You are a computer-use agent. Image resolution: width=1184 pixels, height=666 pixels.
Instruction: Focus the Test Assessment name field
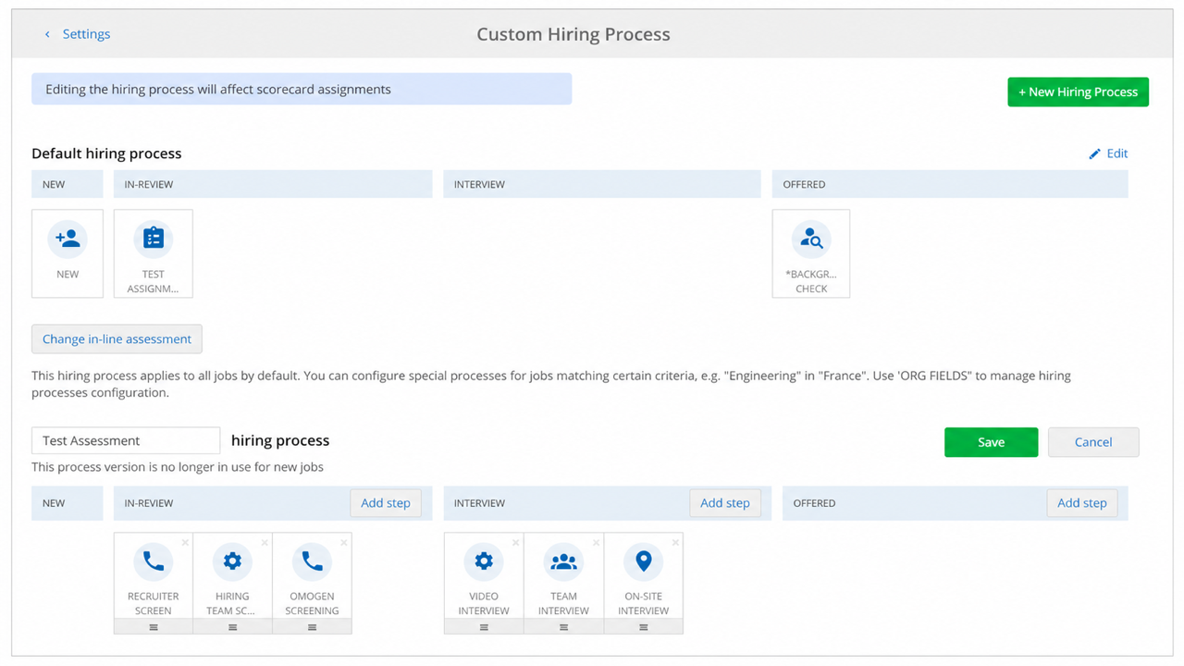(x=126, y=440)
